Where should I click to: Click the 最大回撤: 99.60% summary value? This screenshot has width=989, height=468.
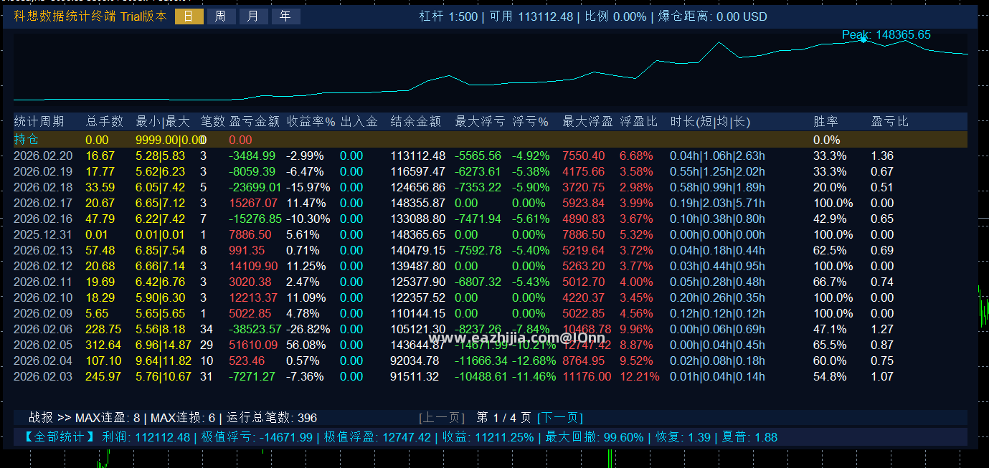coord(595,437)
